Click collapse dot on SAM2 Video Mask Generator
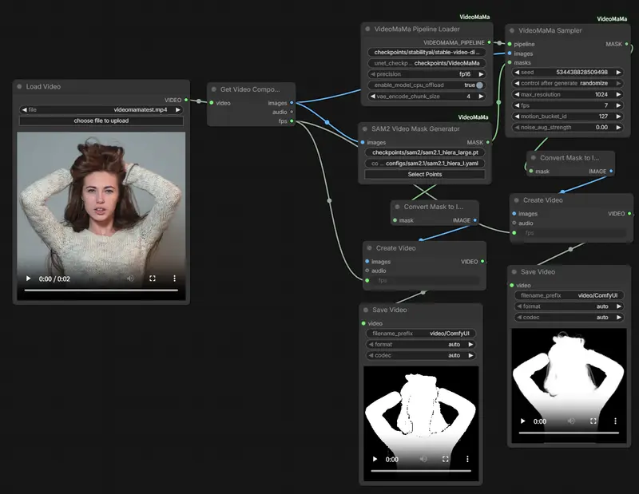The height and width of the screenshot is (494, 639). pyautogui.click(x=366, y=128)
